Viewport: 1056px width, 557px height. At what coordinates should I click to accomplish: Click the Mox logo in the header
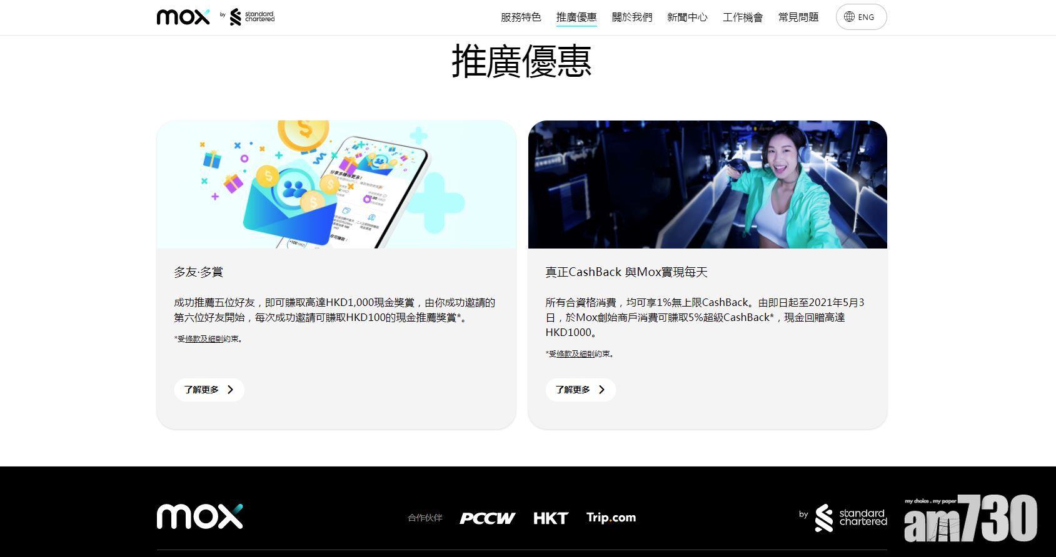click(x=183, y=17)
